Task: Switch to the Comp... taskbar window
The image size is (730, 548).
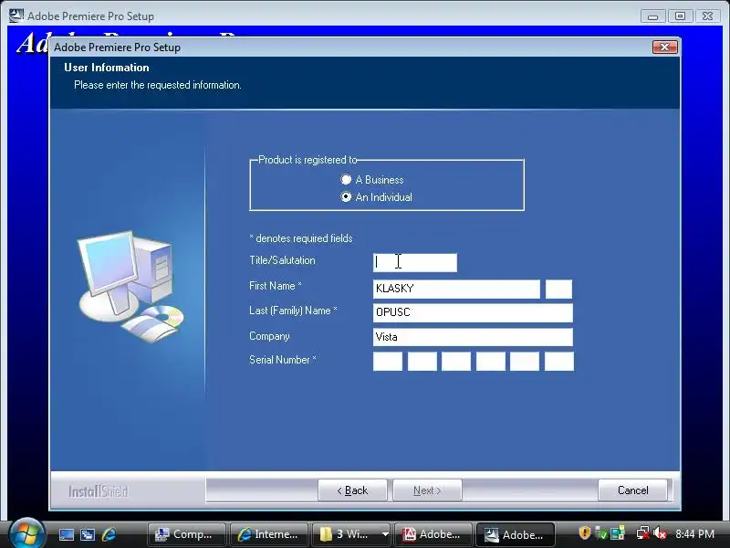Action: (187, 534)
